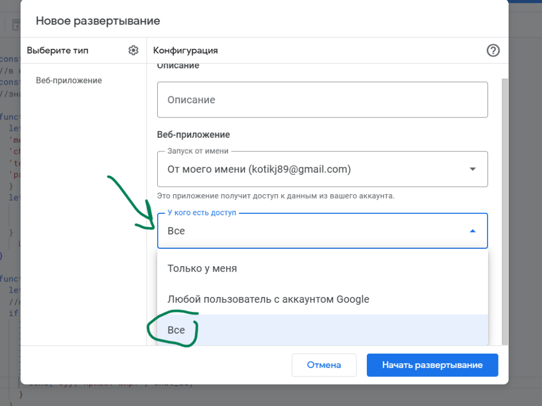Click the Выберите тип header label
The width and height of the screenshot is (542, 406).
click(x=57, y=50)
